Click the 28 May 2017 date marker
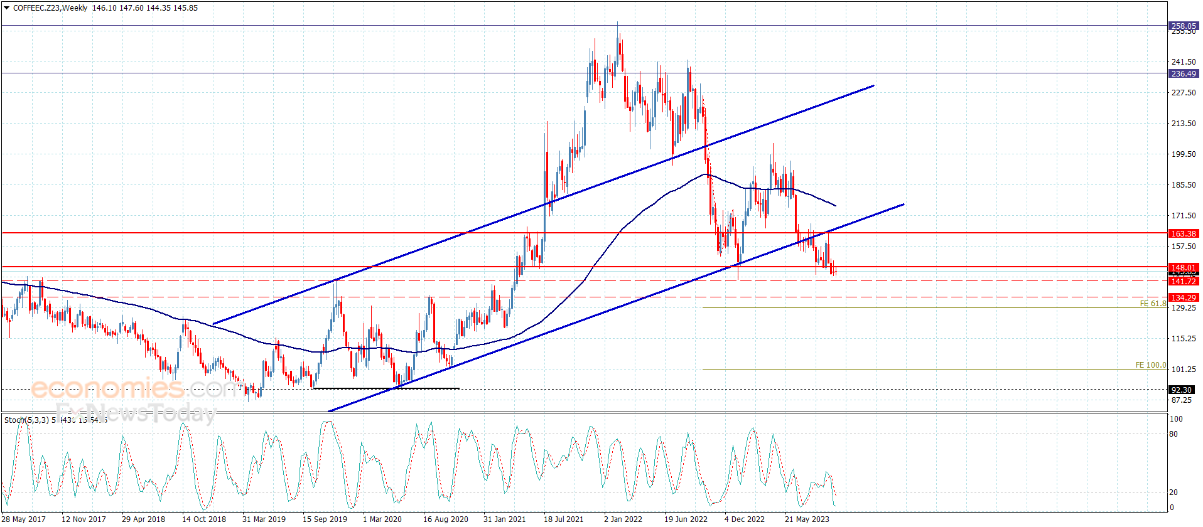Image resolution: width=1203 pixels, height=527 pixels. [x=24, y=519]
